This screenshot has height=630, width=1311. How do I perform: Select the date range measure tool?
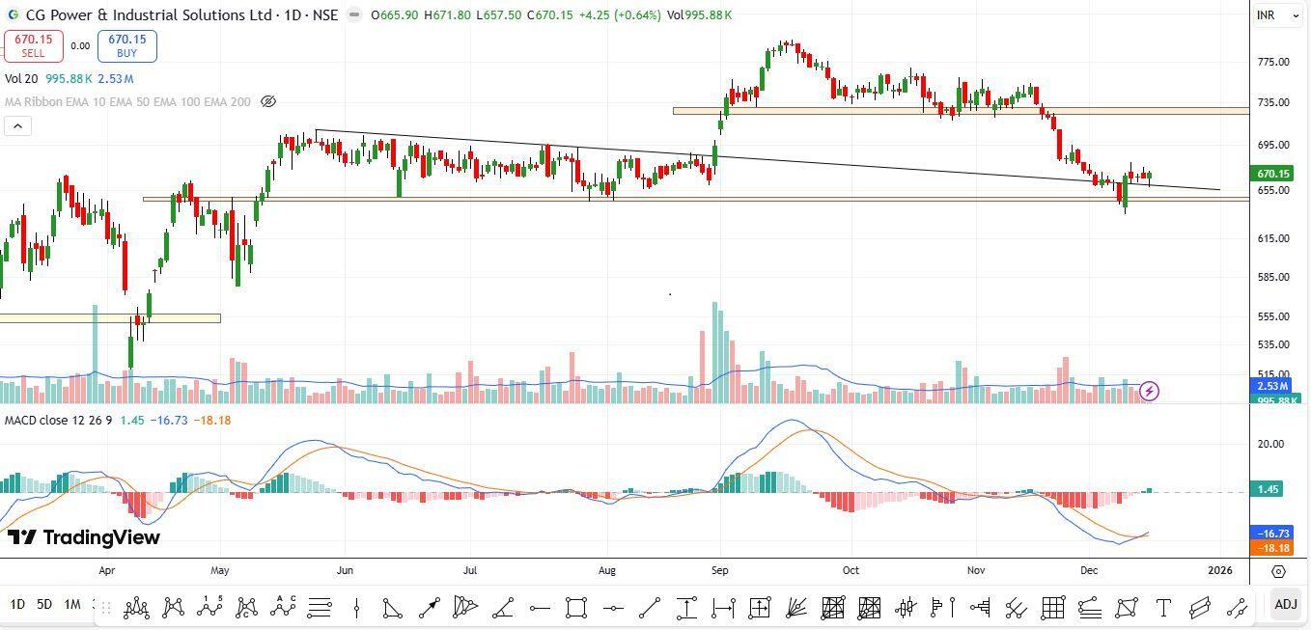723,608
